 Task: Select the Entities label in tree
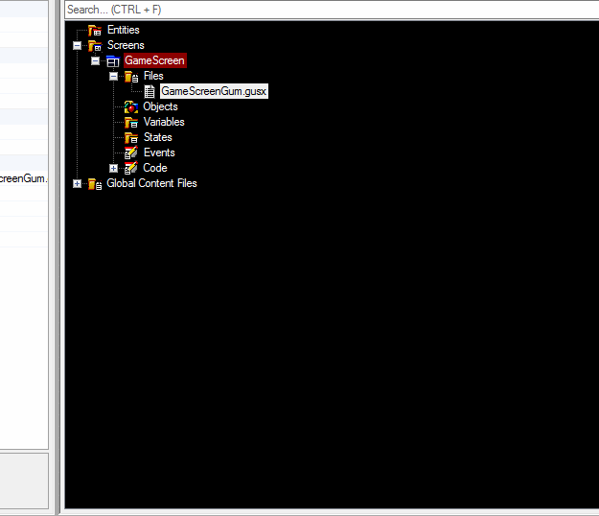(x=123, y=31)
